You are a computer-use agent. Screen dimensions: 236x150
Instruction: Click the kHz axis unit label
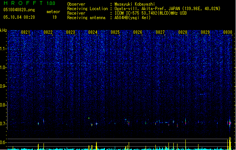(3, 30)
